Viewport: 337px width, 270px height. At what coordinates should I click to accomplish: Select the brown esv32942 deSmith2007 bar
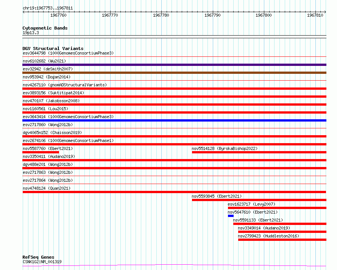click(174, 73)
